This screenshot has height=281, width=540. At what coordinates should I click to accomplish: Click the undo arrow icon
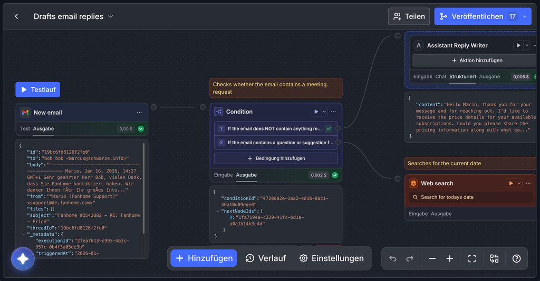click(x=393, y=258)
